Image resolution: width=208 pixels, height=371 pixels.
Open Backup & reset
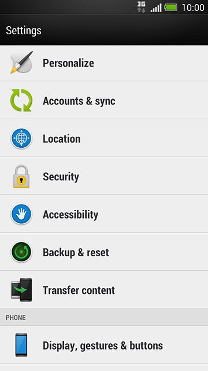(104, 252)
